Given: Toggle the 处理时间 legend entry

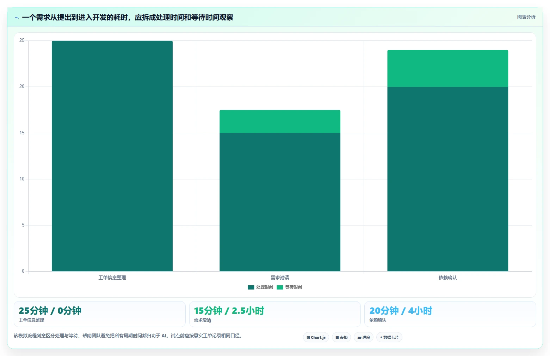Looking at the screenshot, I should click(x=261, y=287).
